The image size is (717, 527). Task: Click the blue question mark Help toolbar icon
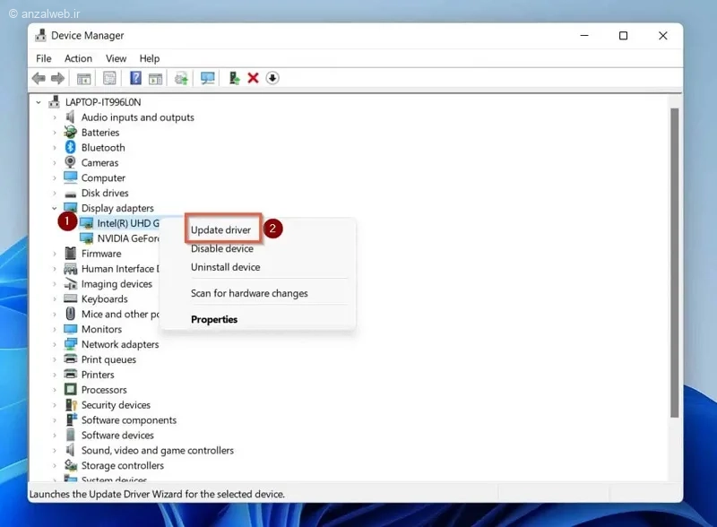[135, 78]
